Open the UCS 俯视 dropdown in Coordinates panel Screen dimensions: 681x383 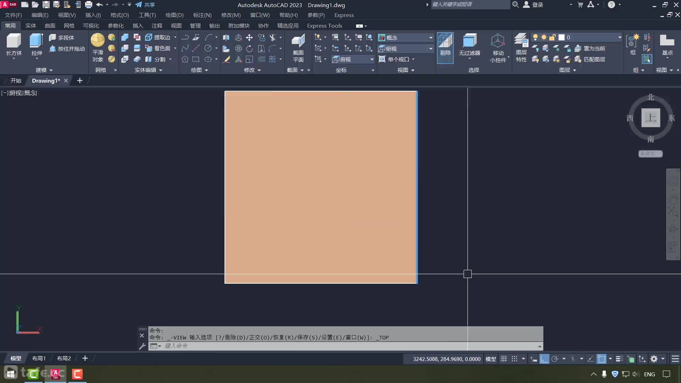(353, 59)
